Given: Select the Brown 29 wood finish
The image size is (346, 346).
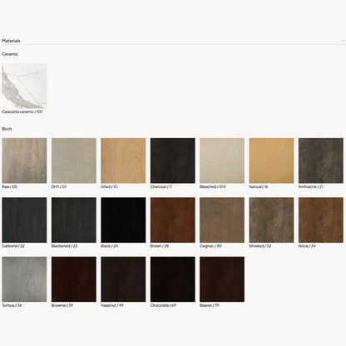Looking at the screenshot, I should [x=173, y=220].
